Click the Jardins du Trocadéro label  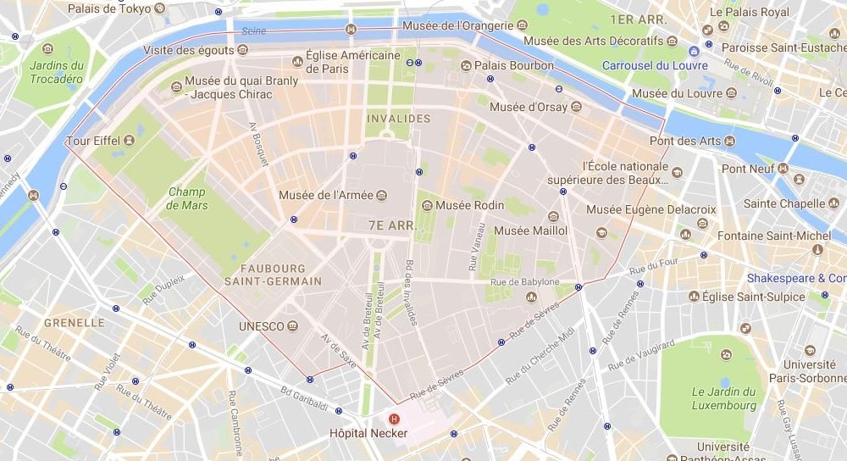click(57, 72)
